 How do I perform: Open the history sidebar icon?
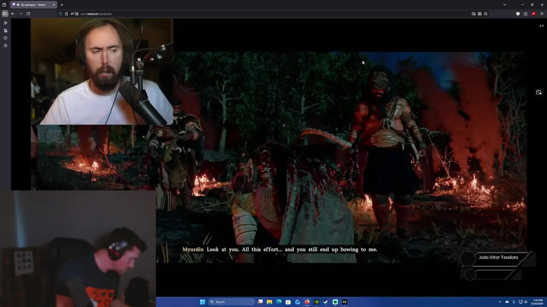6,38
